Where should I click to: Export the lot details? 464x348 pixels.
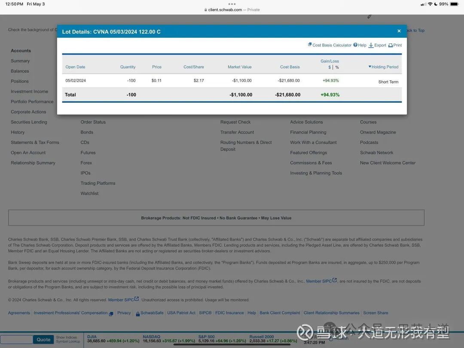[x=377, y=45]
